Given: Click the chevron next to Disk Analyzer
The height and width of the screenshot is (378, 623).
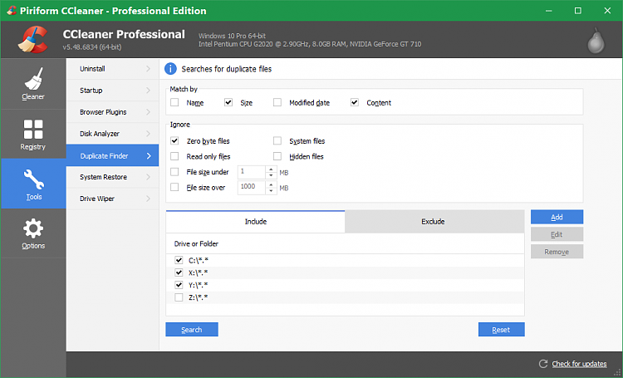Looking at the screenshot, I should (148, 134).
